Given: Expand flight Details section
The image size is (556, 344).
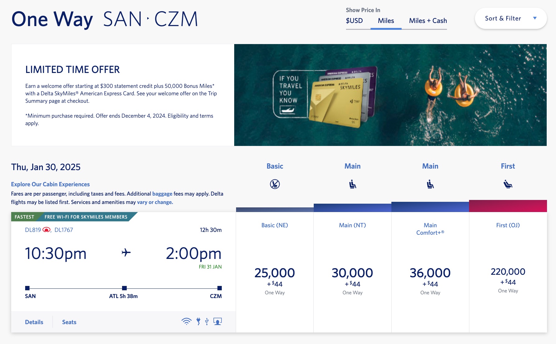Looking at the screenshot, I should point(34,322).
